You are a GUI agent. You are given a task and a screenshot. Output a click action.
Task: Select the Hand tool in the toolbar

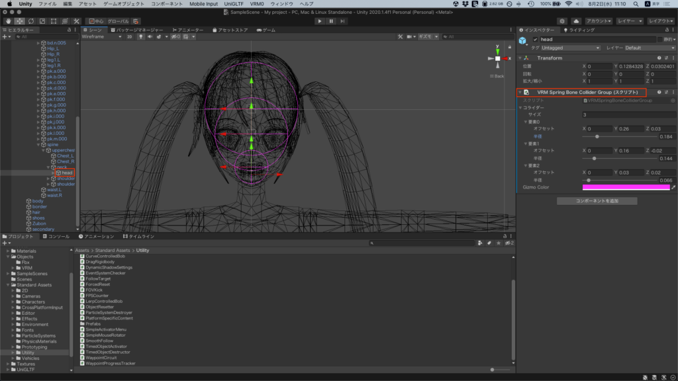(8, 21)
